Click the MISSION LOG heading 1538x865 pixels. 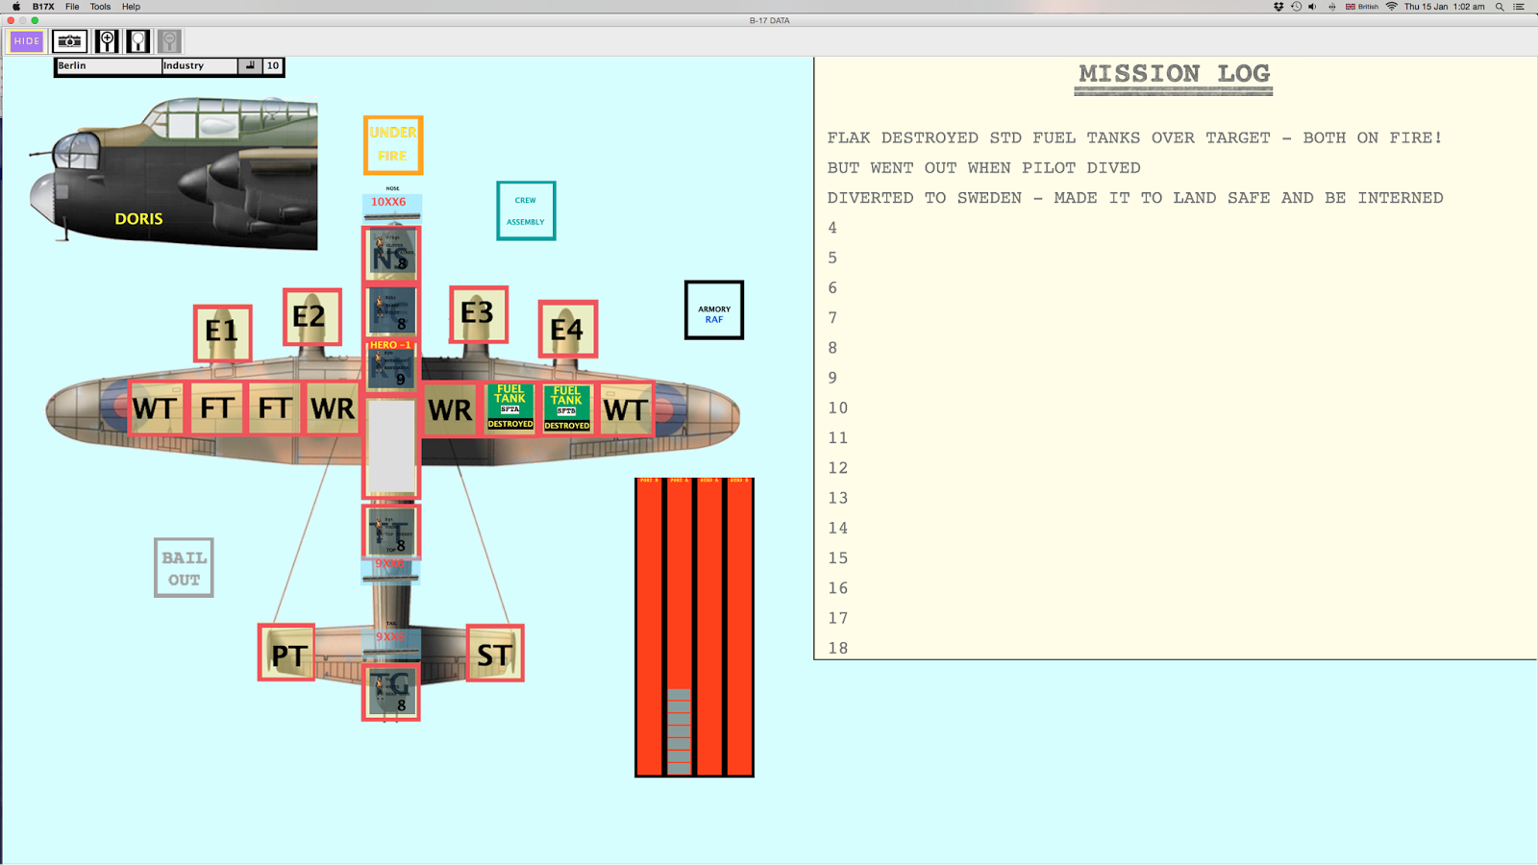coord(1174,74)
